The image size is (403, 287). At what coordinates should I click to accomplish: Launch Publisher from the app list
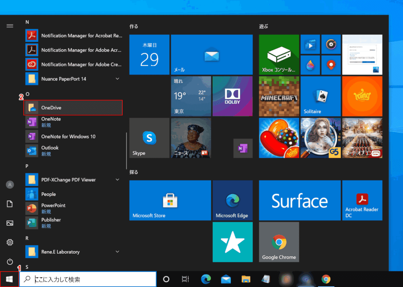(73, 223)
